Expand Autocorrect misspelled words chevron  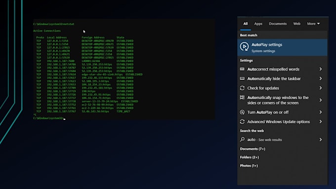(321, 69)
